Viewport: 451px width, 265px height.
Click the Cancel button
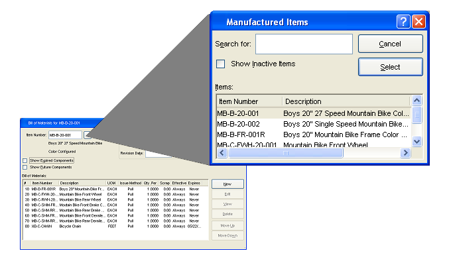[x=390, y=44]
